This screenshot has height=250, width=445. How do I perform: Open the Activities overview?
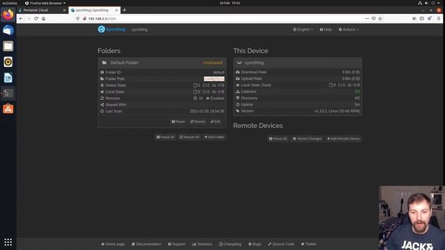(9, 3)
